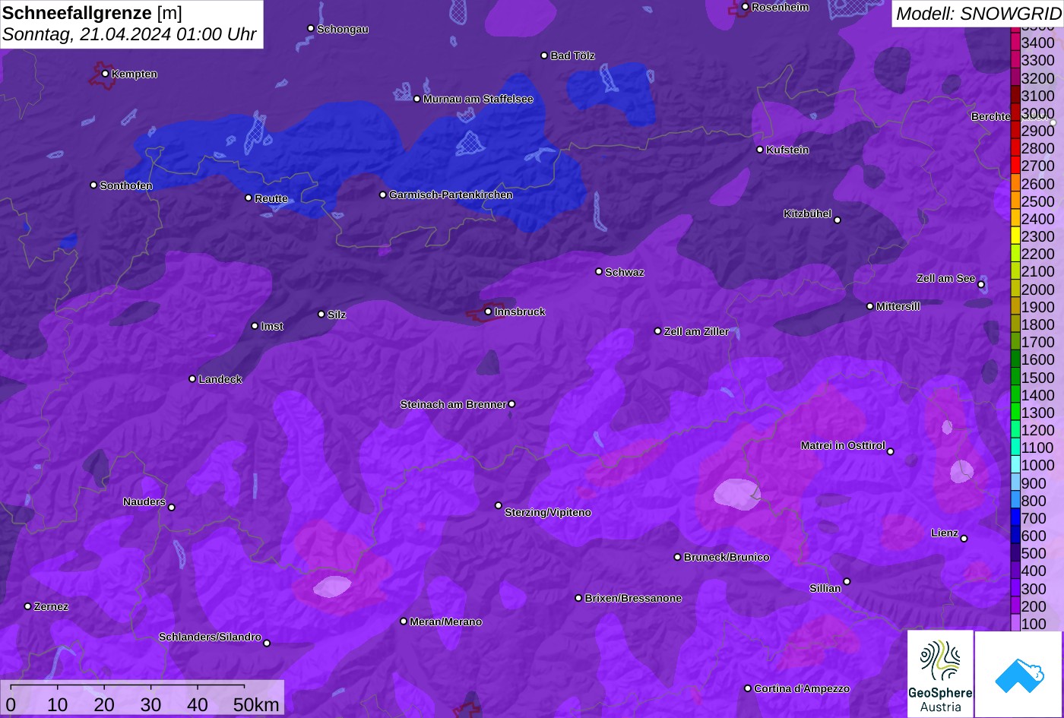Pick the 700 m blue legend swatch
Image resolution: width=1064 pixels, height=718 pixels.
point(1015,518)
